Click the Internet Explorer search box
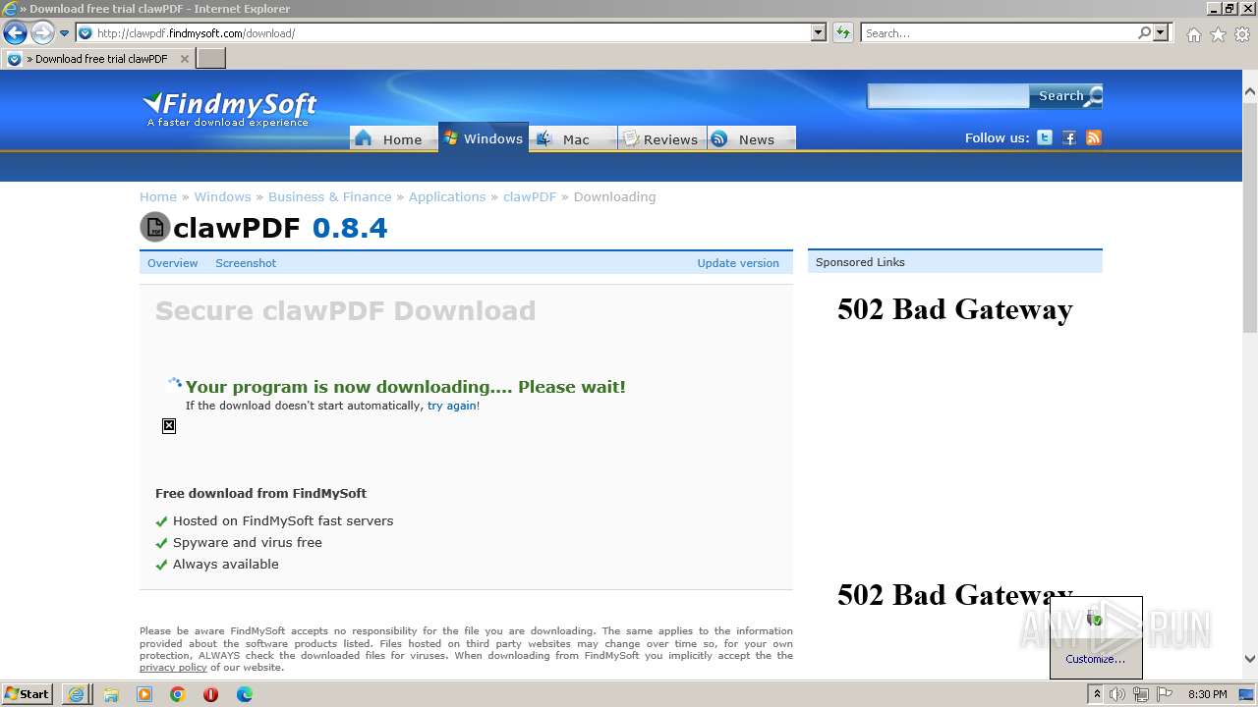This screenshot has height=707, width=1258. pos(999,33)
